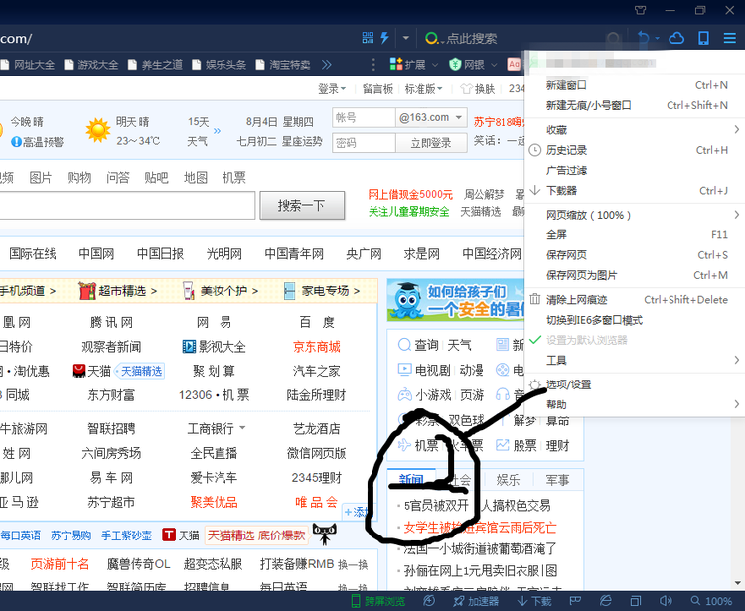745x611 pixels.
Task: Click the mobile phone icon in toolbar
Action: pyautogui.click(x=703, y=38)
